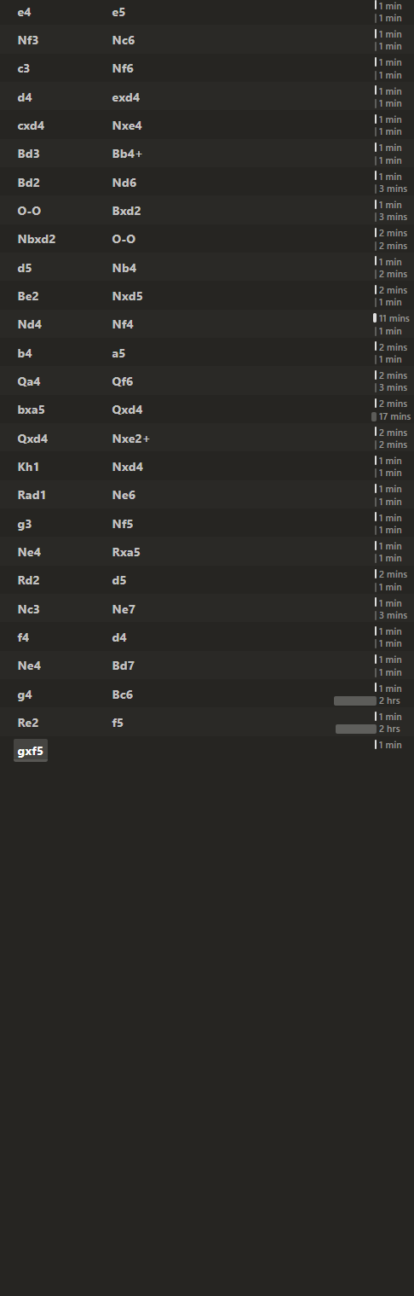Go to the move Rad1

point(32,495)
